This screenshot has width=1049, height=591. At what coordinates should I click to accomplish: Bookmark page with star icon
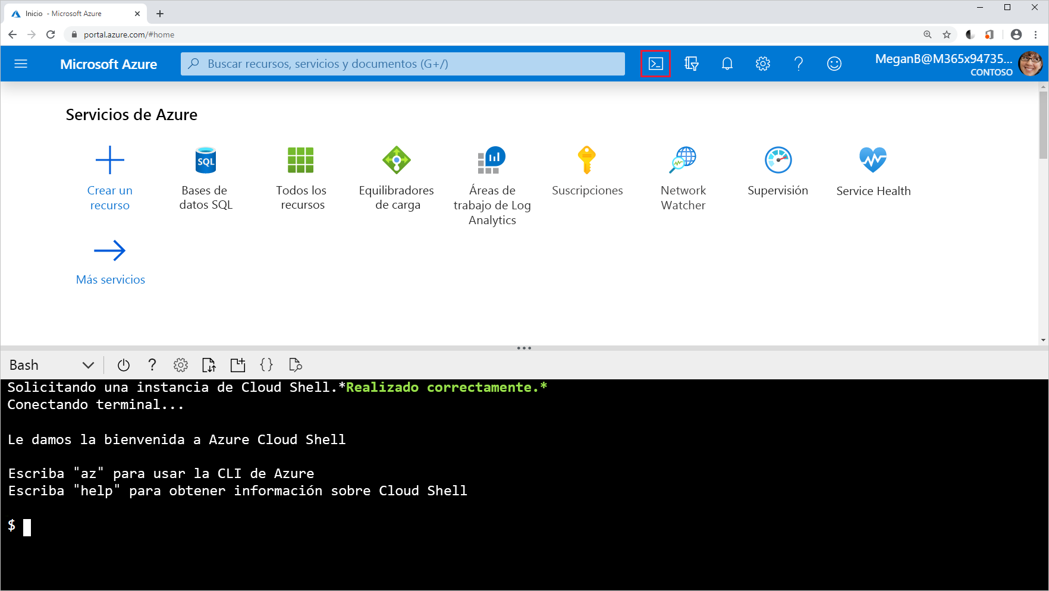[947, 34]
